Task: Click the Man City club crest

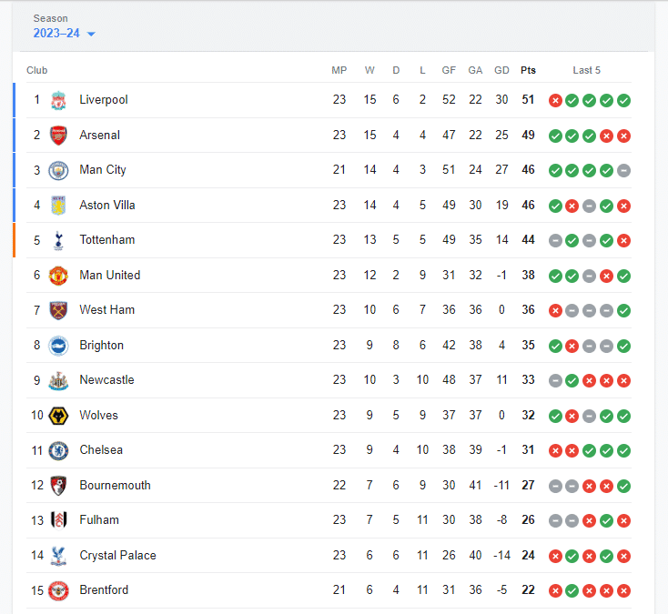Action: coord(58,171)
